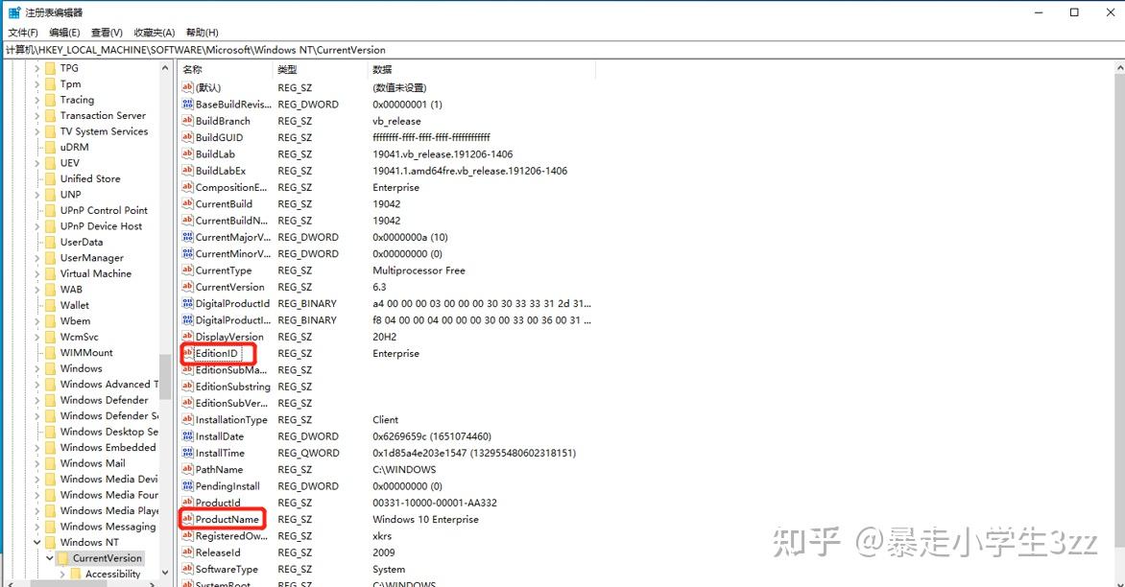Select the InstallationType value name
1125x587 pixels.
tap(231, 419)
